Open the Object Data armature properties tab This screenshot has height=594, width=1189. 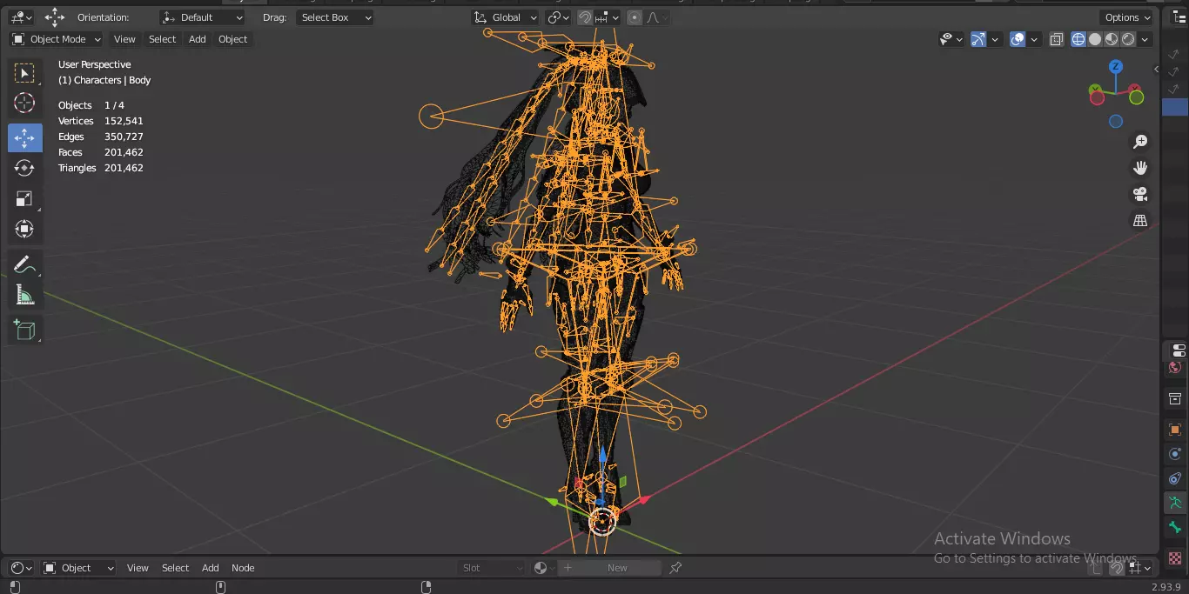click(x=1175, y=503)
